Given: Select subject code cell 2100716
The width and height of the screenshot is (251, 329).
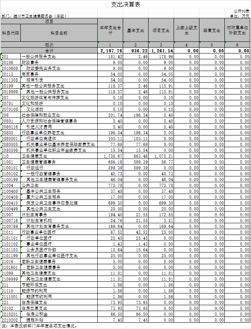Looking at the screenshot, I should (10, 221).
